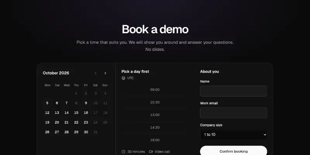Viewport: 310px width, 155px height.
Task: Click the About you heading
Action: (209, 72)
